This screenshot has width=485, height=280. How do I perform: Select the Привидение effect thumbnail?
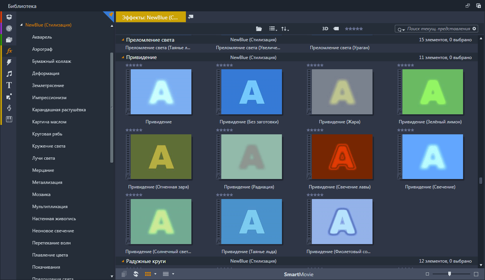tap(161, 92)
